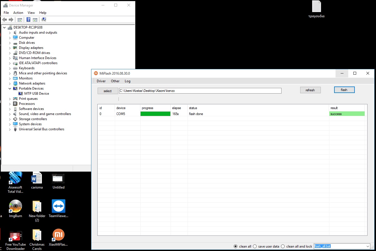Click the Network adapters category icon
This screenshot has height=251, width=376.
click(x=15, y=83)
